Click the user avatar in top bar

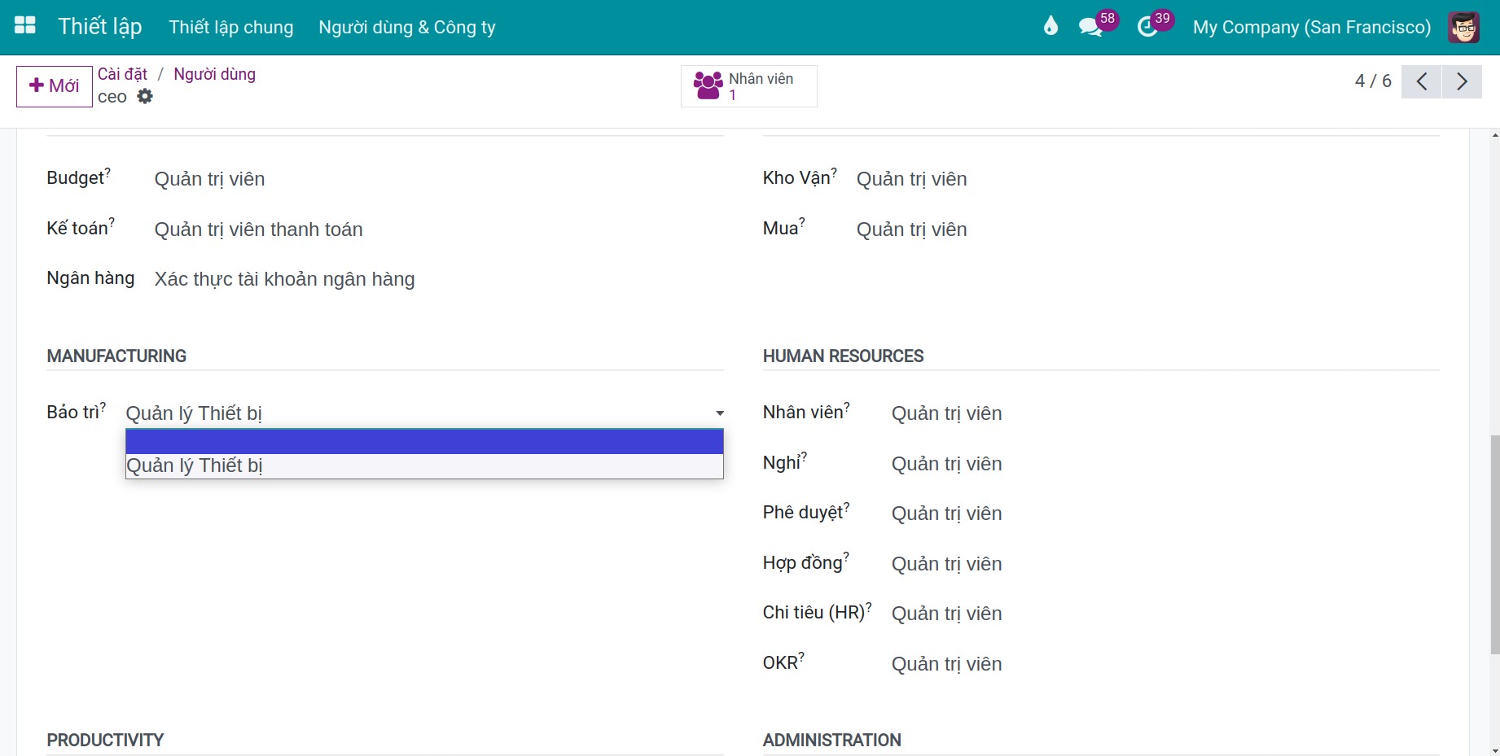point(1463,27)
